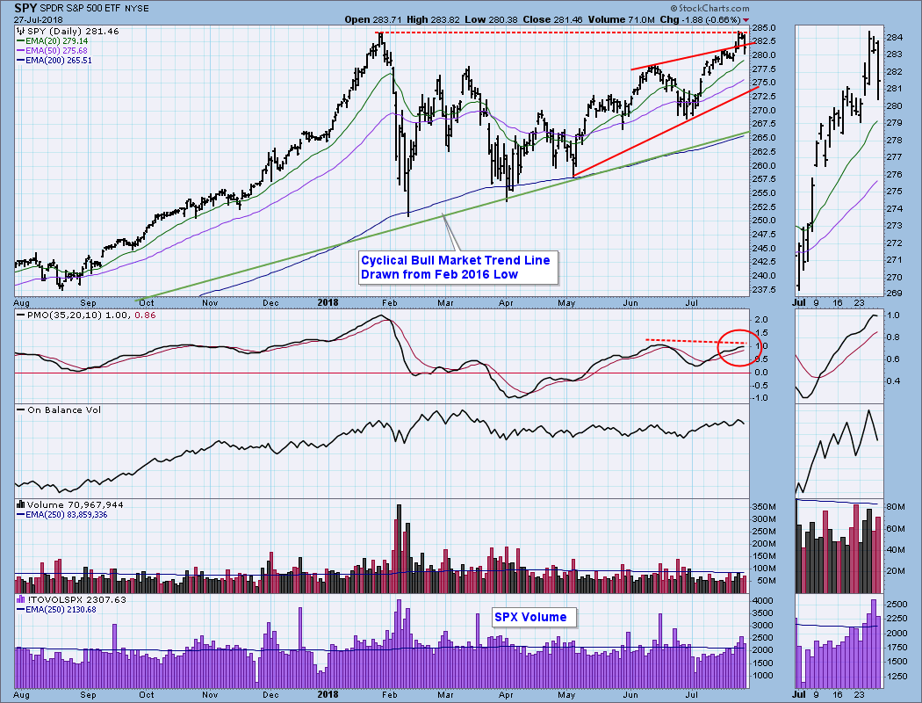The width and height of the screenshot is (922, 703).
Task: Click the Feb label under price chart
Action: pyautogui.click(x=389, y=303)
